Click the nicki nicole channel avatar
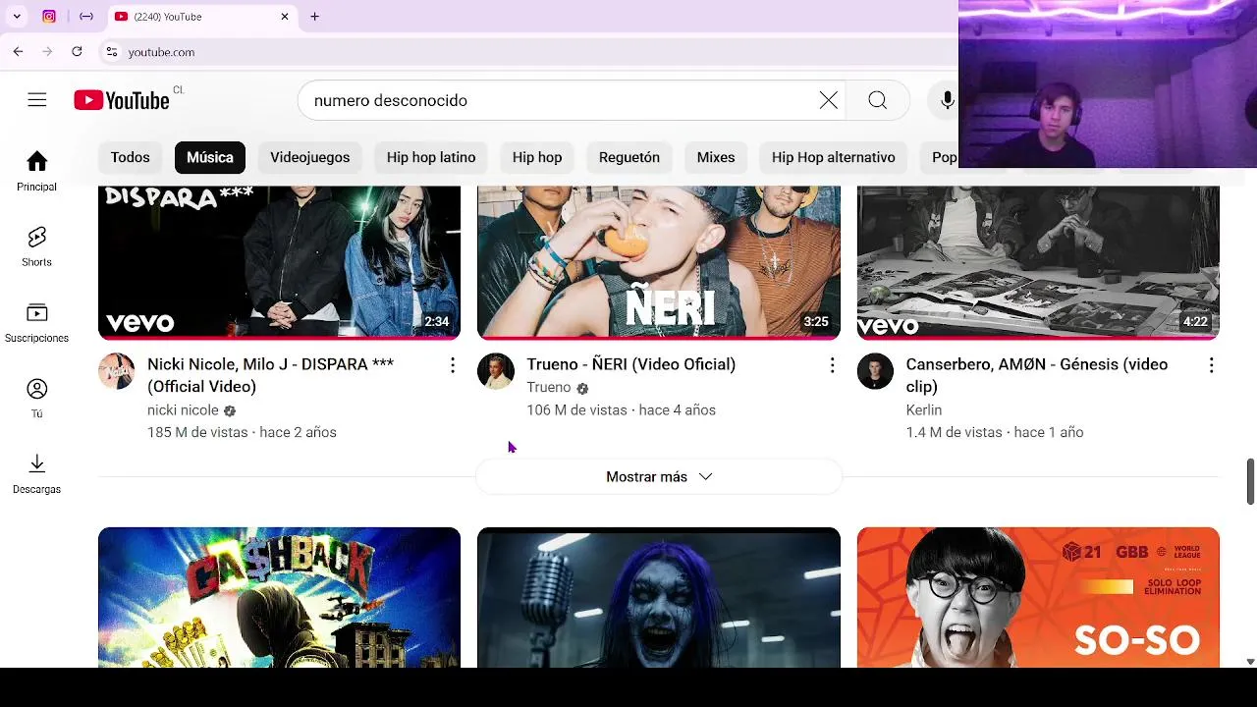The image size is (1257, 707). click(x=116, y=371)
